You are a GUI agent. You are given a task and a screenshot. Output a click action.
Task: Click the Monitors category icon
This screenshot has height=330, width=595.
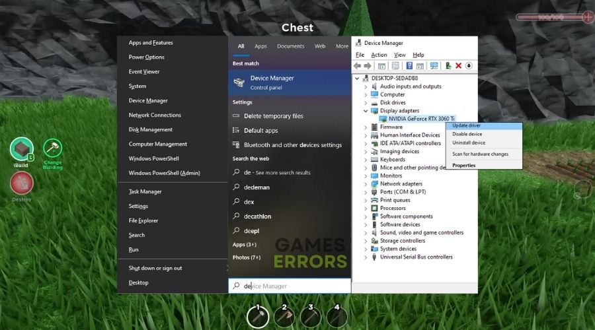pyautogui.click(x=375, y=176)
